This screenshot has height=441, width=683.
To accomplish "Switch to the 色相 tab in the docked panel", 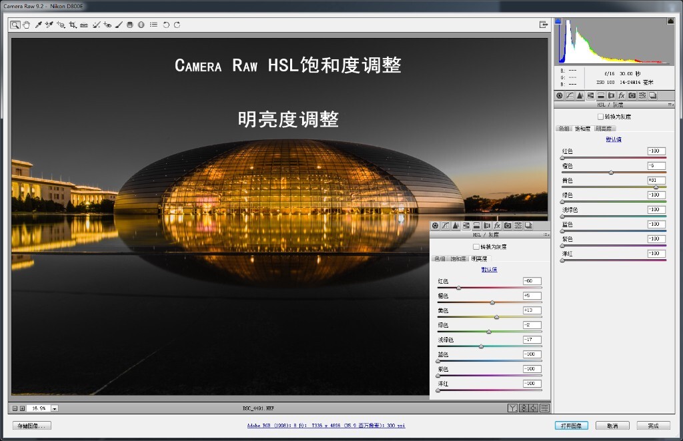I will tap(564, 129).
